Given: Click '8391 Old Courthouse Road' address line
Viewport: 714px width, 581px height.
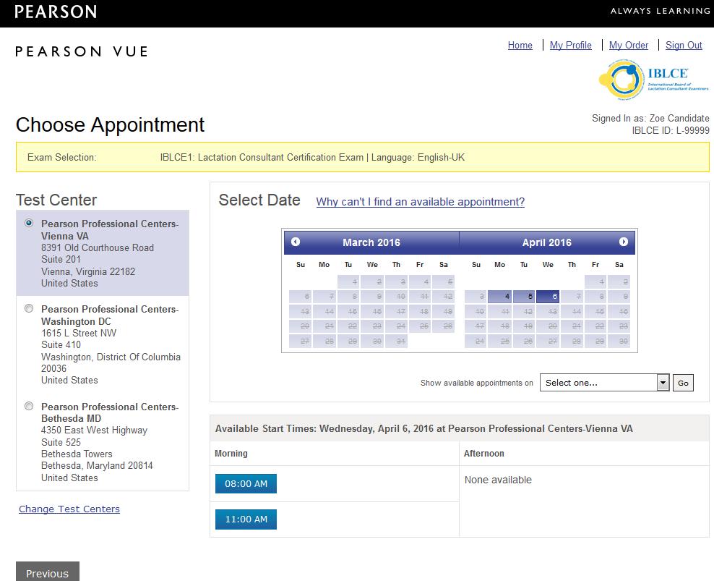Looking at the screenshot, I should point(98,247).
